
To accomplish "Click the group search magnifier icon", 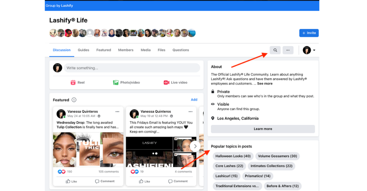I will point(275,50).
